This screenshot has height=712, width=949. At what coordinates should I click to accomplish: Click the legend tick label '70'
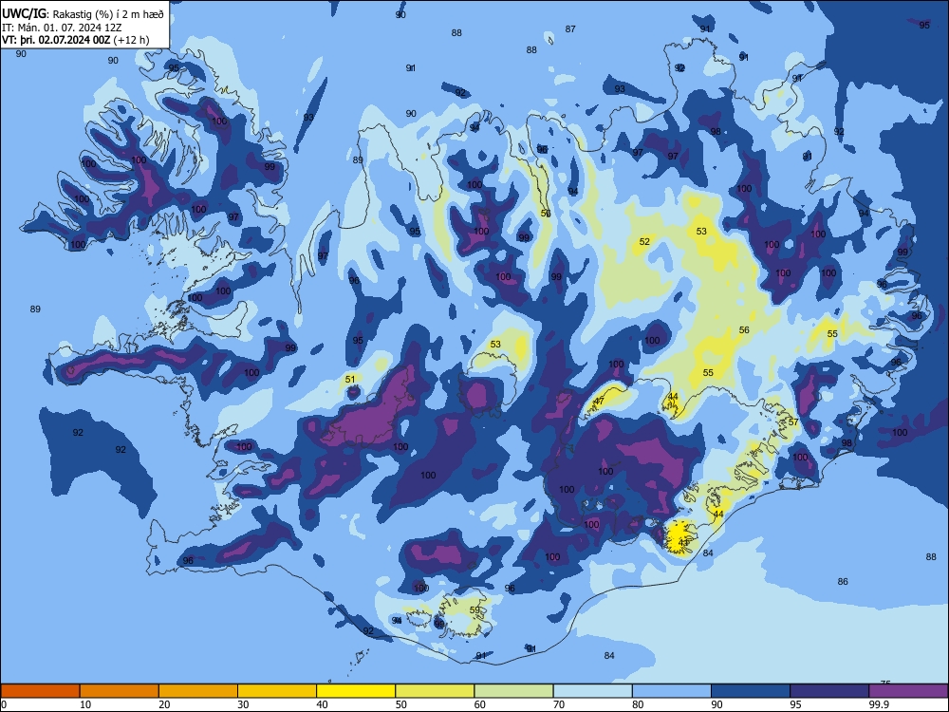click(559, 704)
